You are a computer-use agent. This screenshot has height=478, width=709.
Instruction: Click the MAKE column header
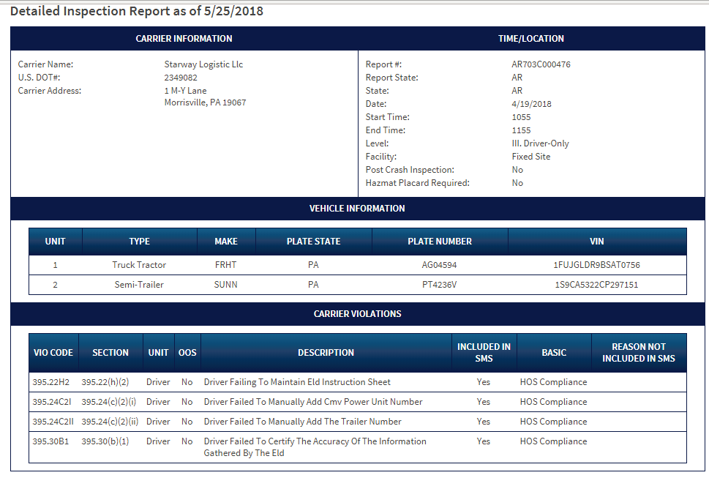pyautogui.click(x=226, y=242)
